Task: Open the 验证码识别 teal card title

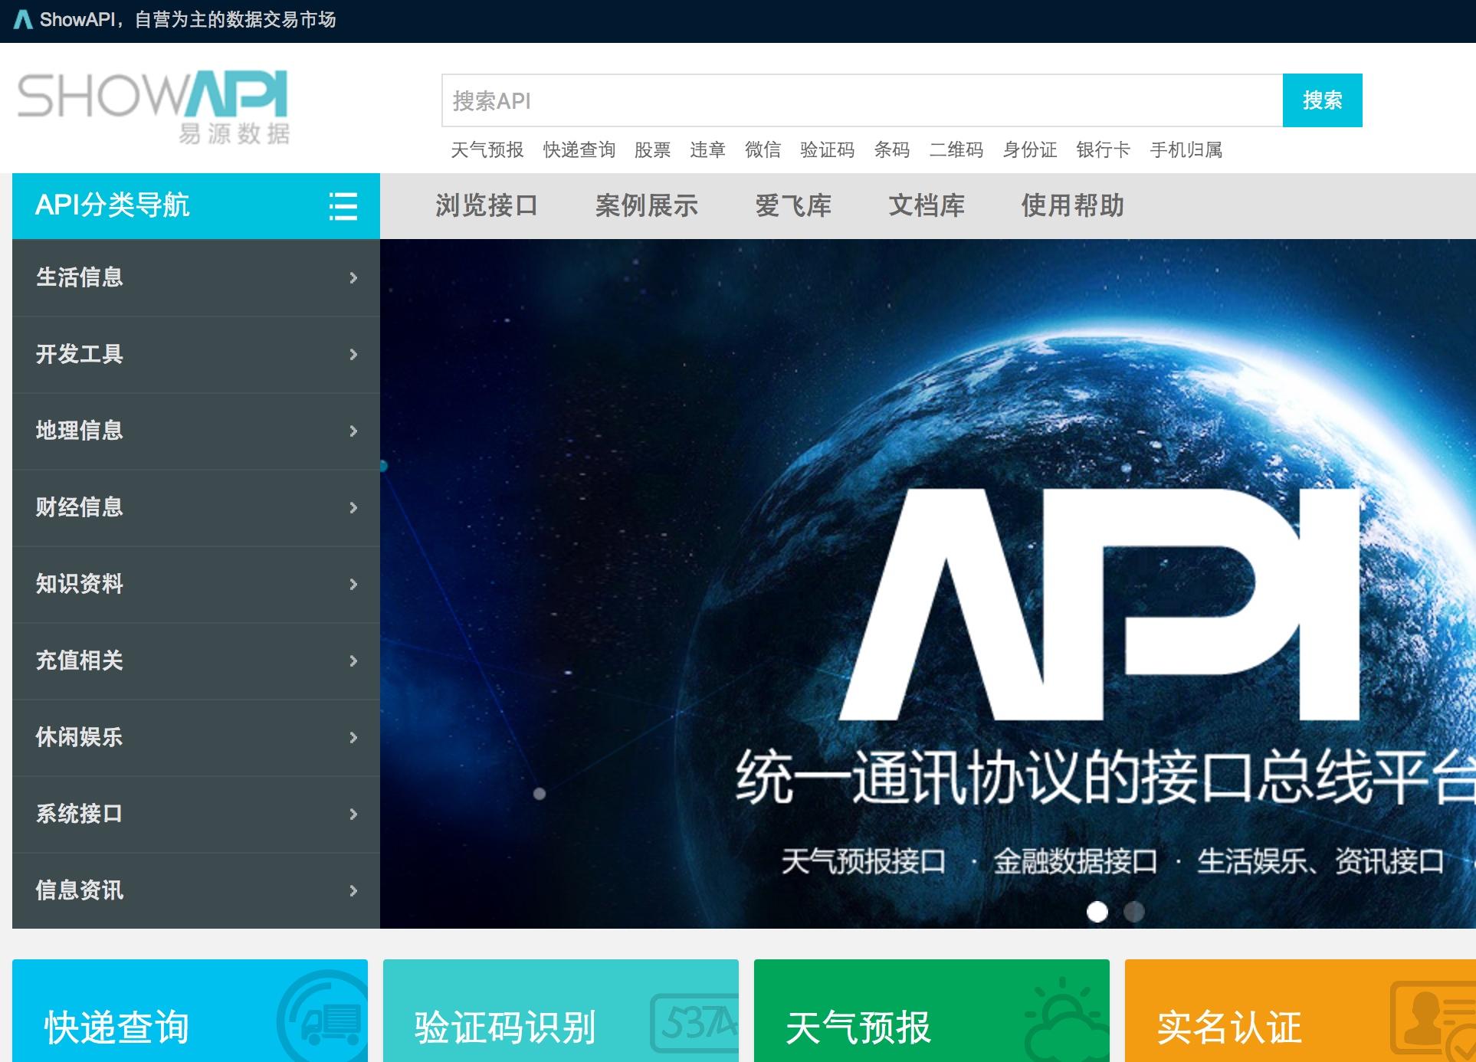Action: [x=505, y=1028]
